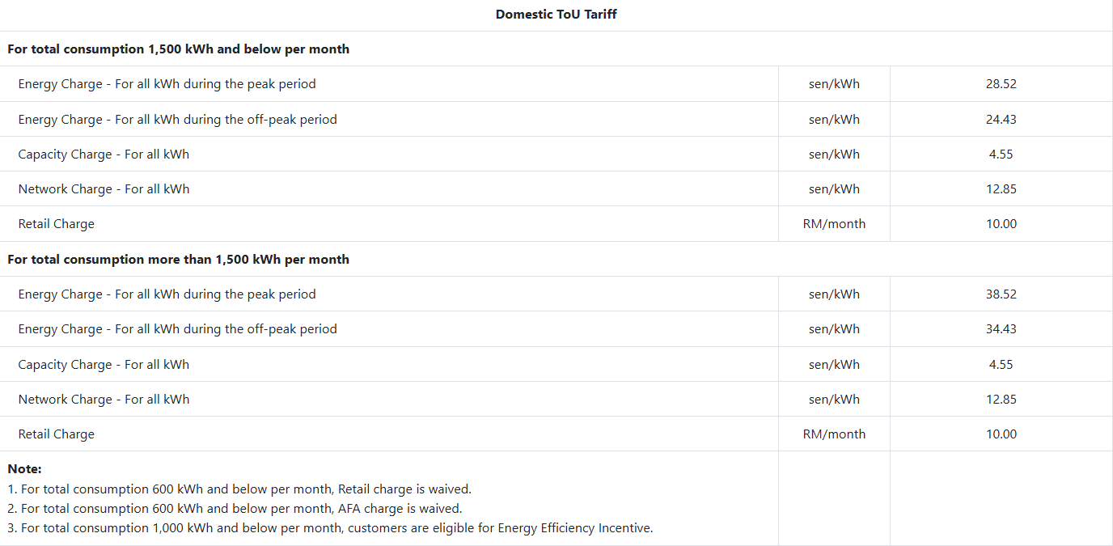Select the note about AFA charge waiver
The height and width of the screenshot is (546, 1113).
click(x=235, y=508)
